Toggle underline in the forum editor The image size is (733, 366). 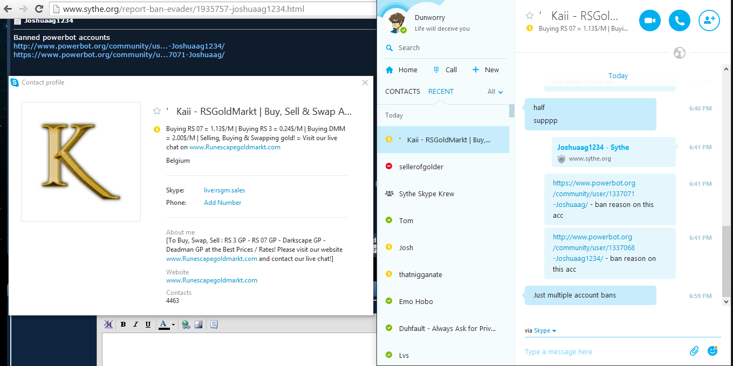click(148, 324)
